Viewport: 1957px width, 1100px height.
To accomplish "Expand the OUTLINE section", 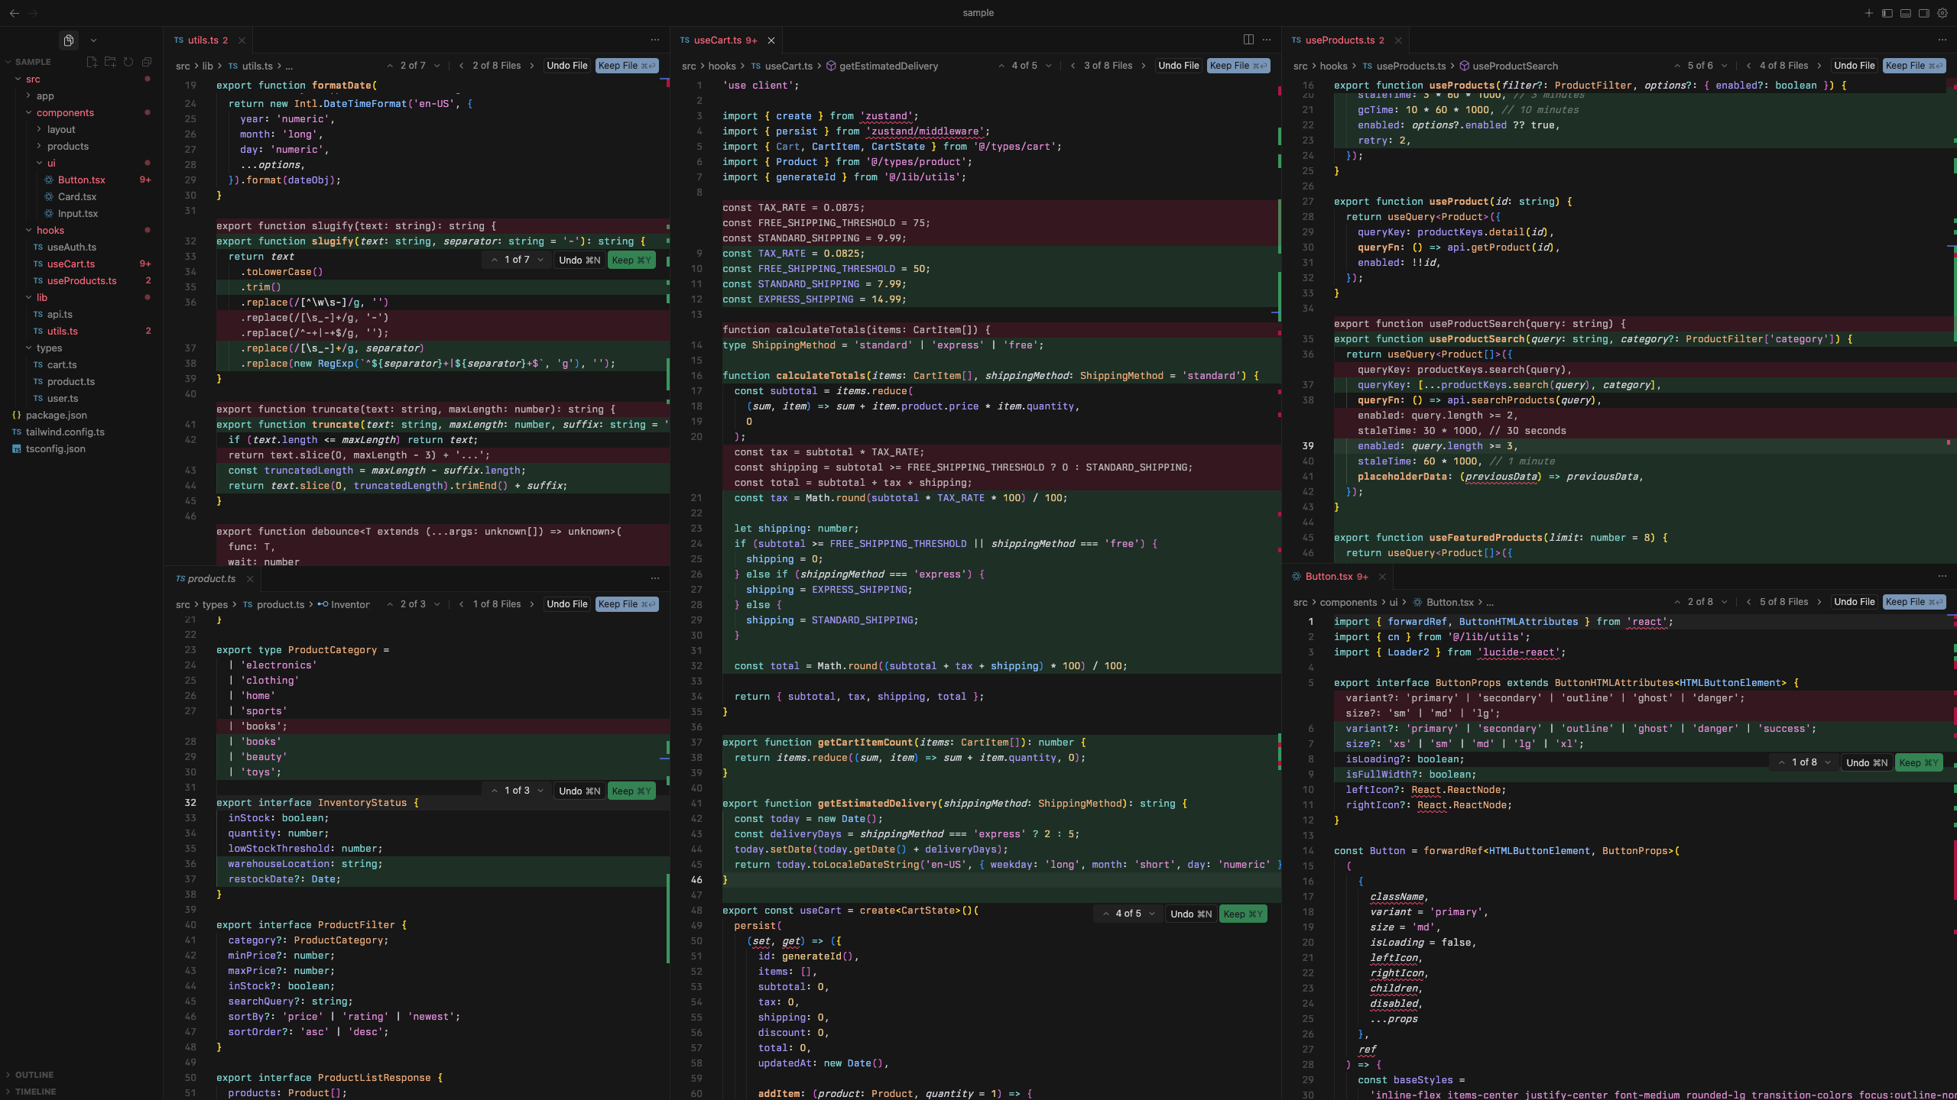I will pyautogui.click(x=34, y=1075).
